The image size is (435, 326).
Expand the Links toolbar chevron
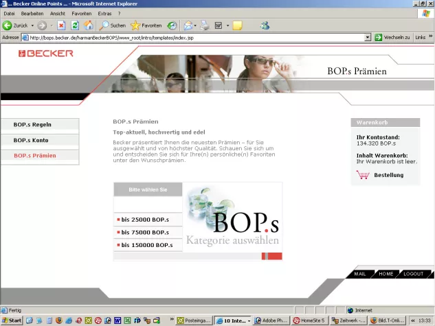pyautogui.click(x=430, y=37)
